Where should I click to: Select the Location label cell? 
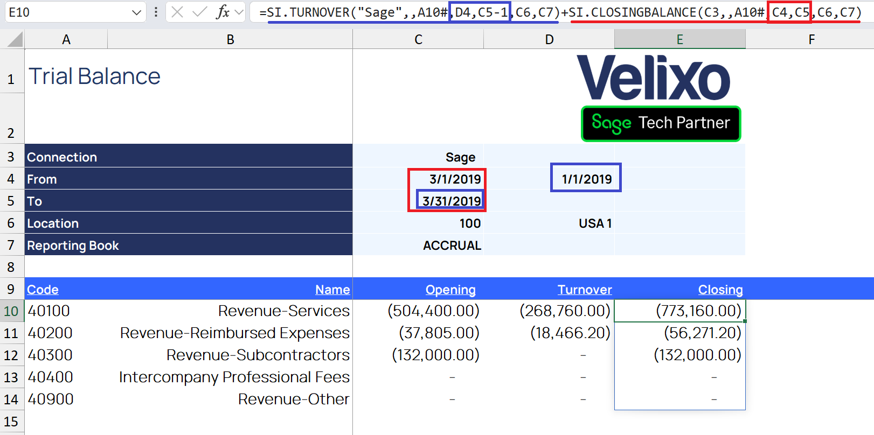click(x=189, y=223)
